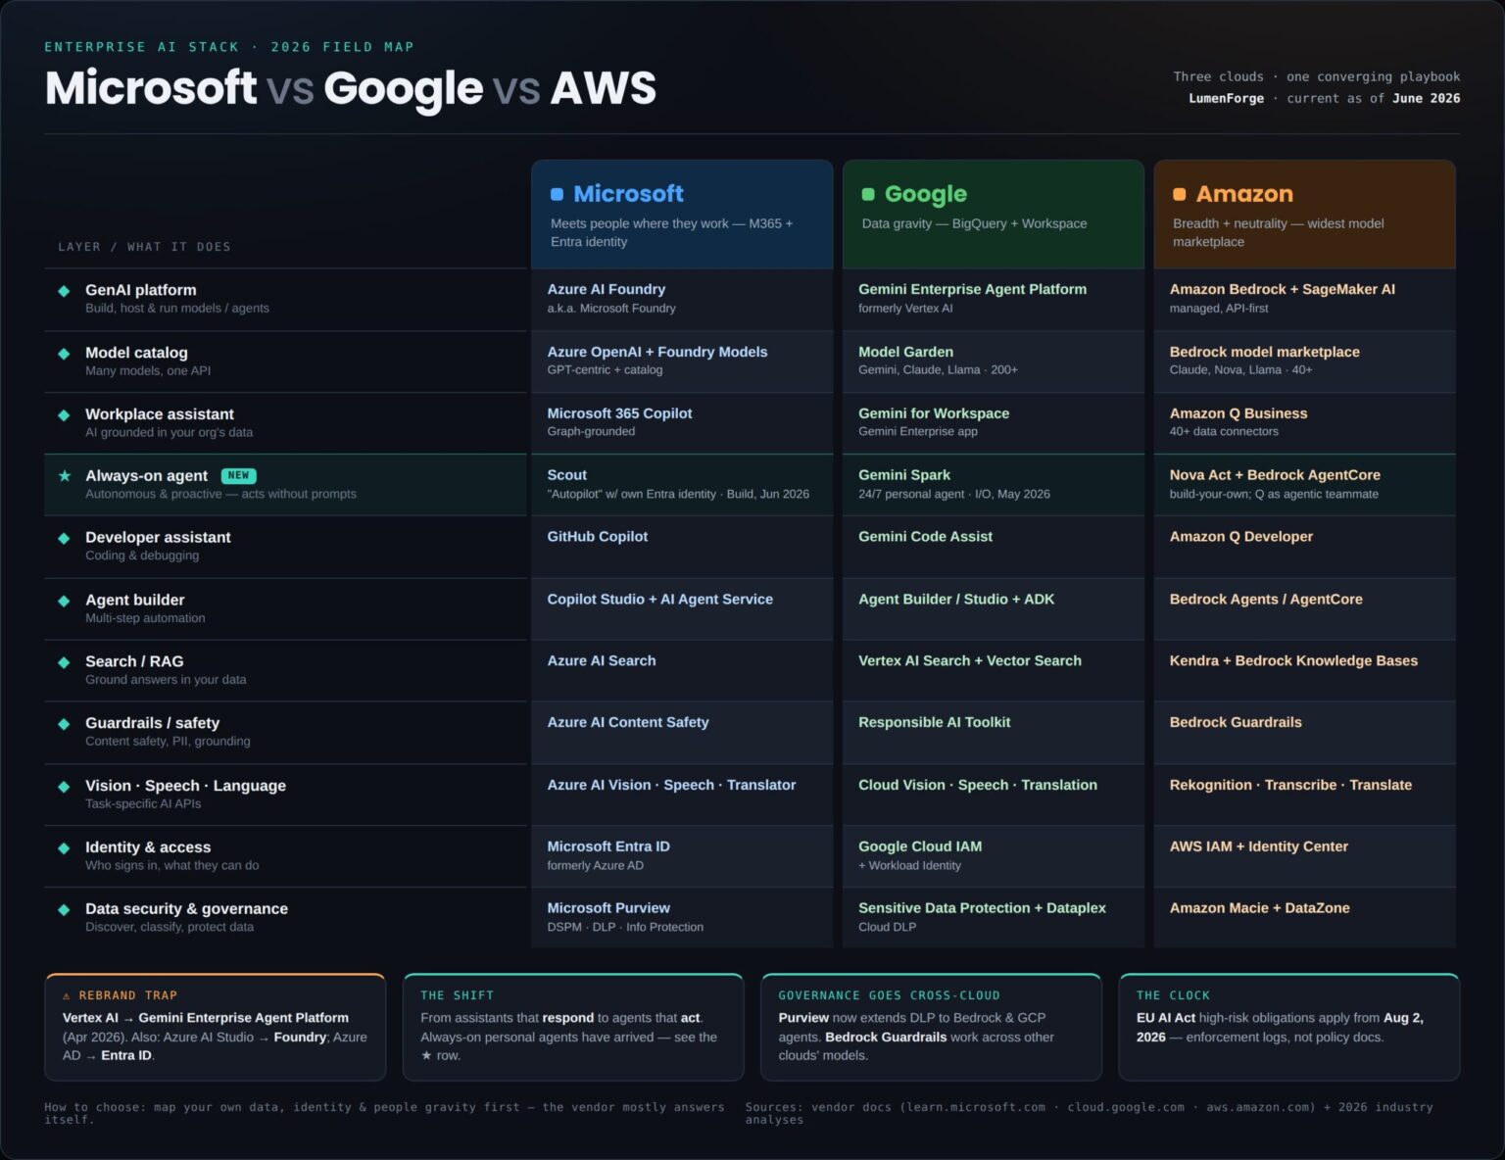
Task: Click the diamond bullet next to Agent builder
Action: 64,601
